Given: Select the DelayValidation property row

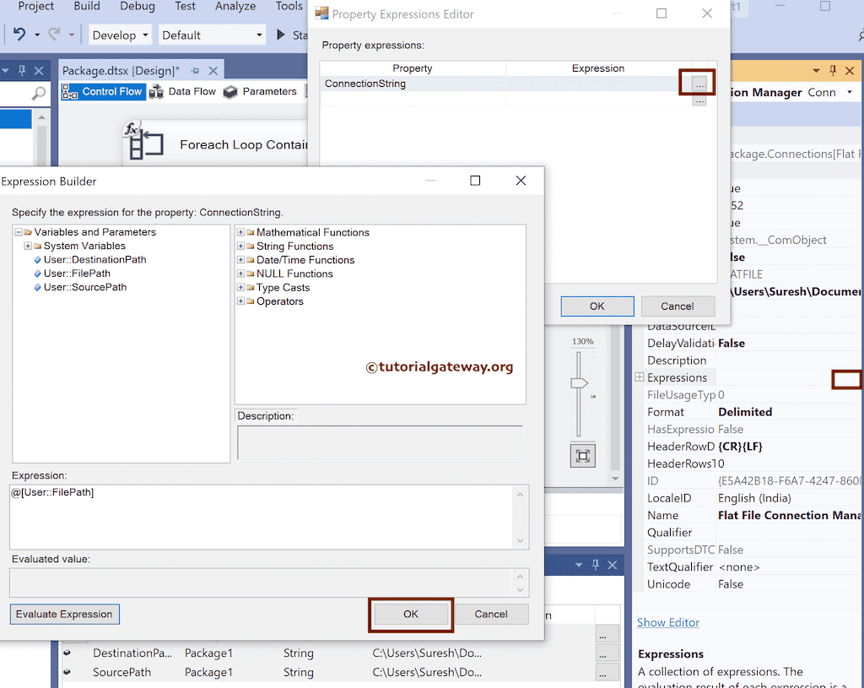Looking at the screenshot, I should pos(753,343).
